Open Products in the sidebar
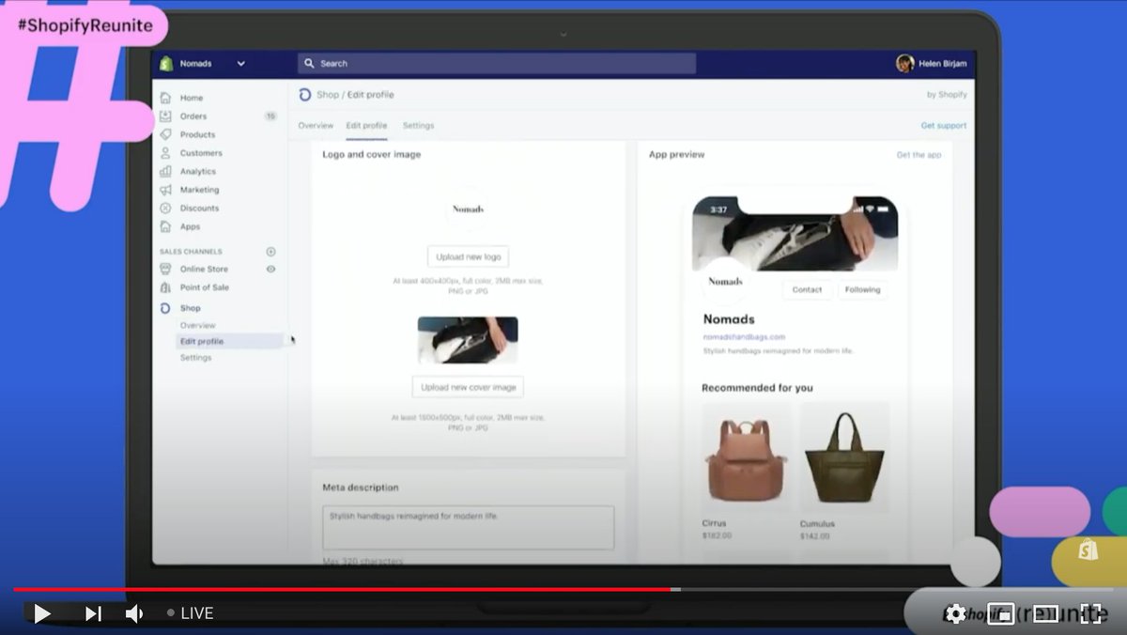Image resolution: width=1127 pixels, height=635 pixels. (197, 134)
